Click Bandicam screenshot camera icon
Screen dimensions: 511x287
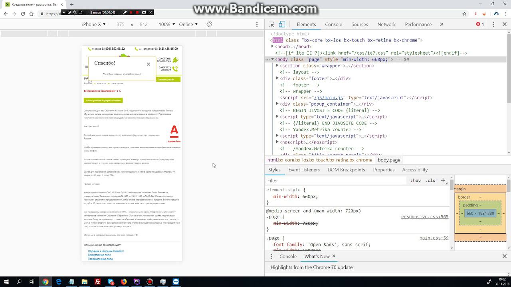[x=144, y=12]
